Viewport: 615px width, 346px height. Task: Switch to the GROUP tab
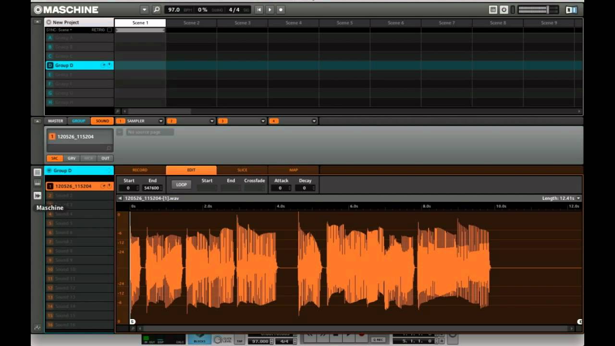coord(79,121)
